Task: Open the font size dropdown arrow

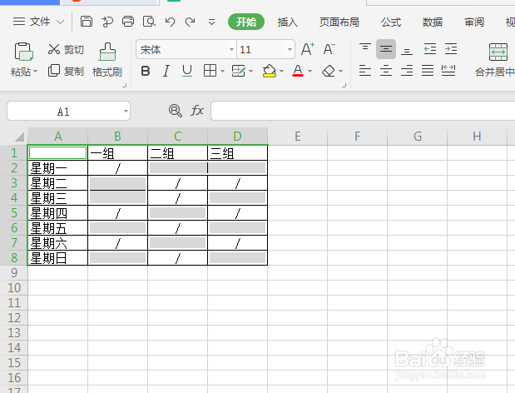Action: 290,50
